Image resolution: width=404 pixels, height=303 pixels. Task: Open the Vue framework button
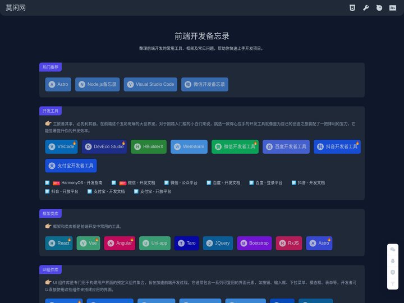click(x=89, y=243)
